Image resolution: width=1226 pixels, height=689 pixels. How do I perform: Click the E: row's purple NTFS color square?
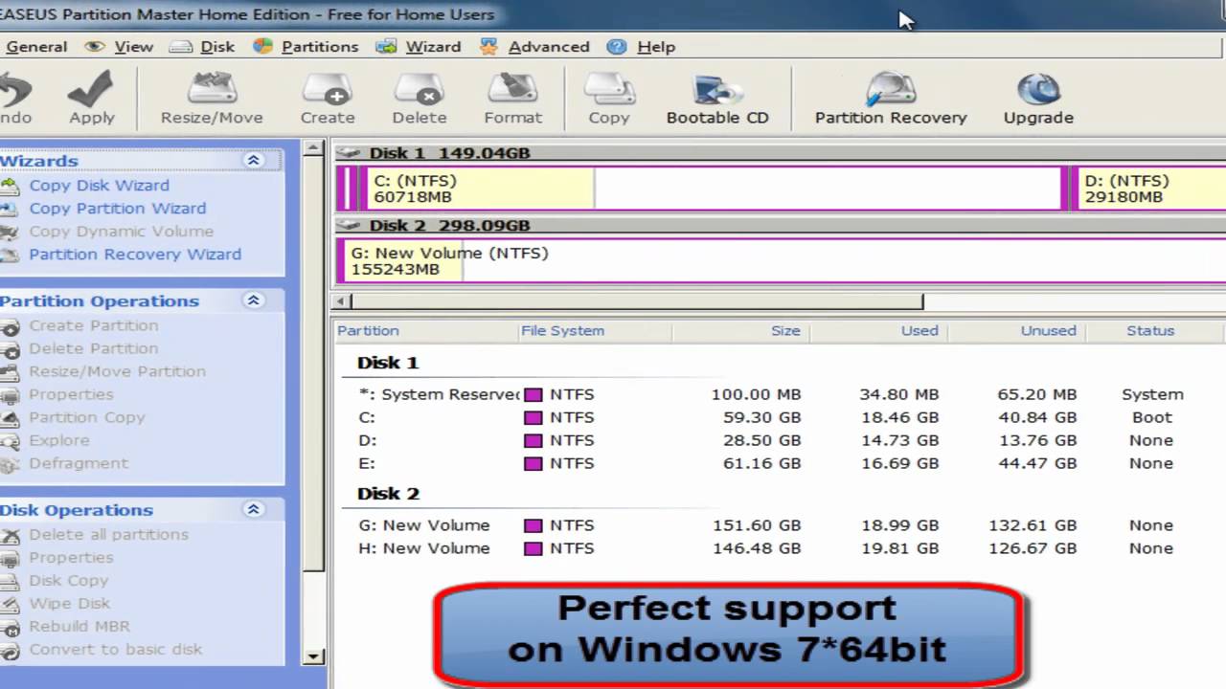click(x=534, y=463)
